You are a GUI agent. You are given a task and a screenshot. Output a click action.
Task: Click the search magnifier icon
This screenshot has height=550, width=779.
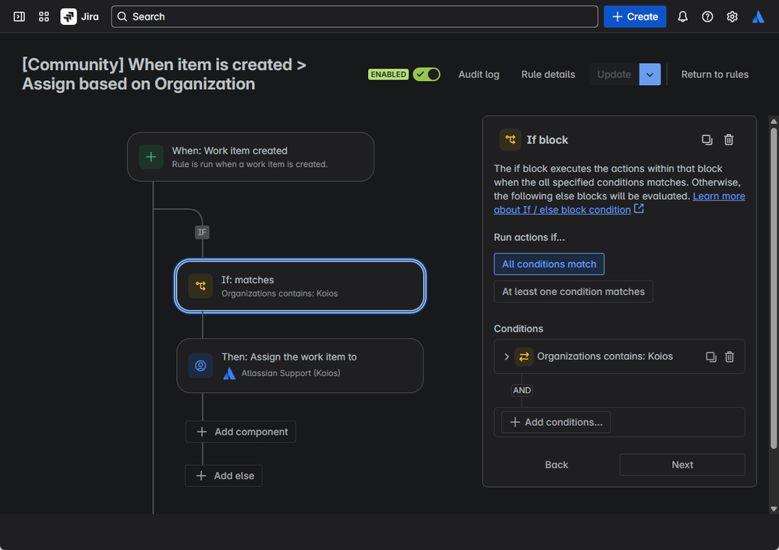(122, 17)
